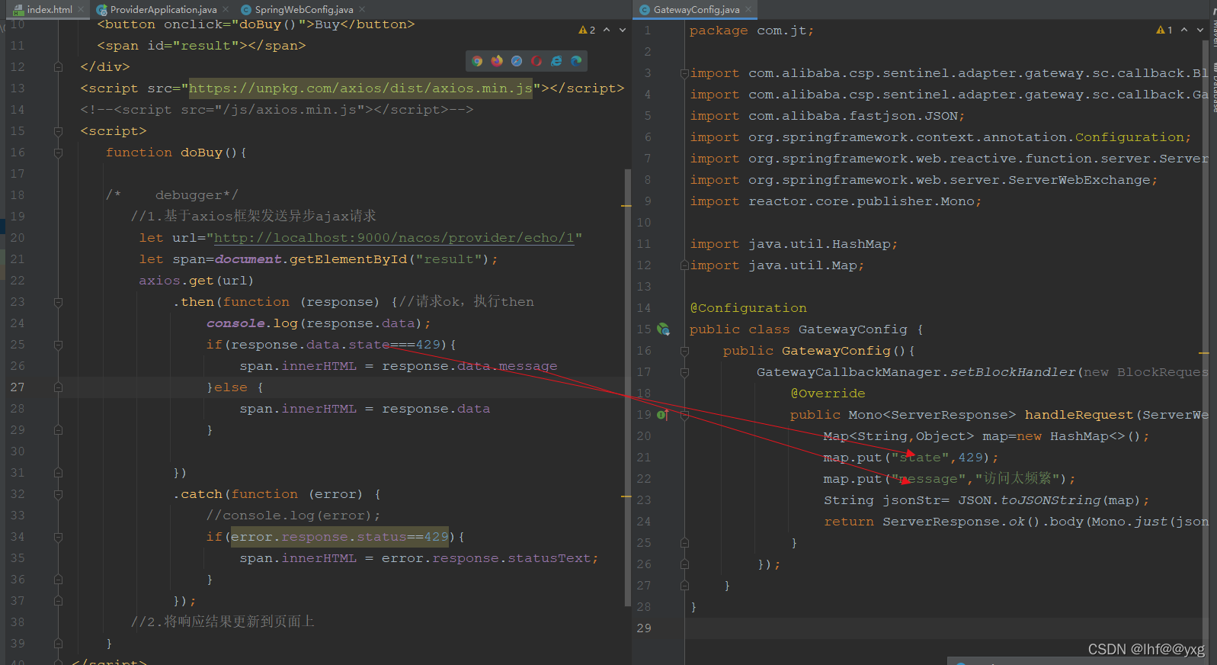Collapse the if block fold on line 25
The image size is (1217, 665).
(x=58, y=345)
